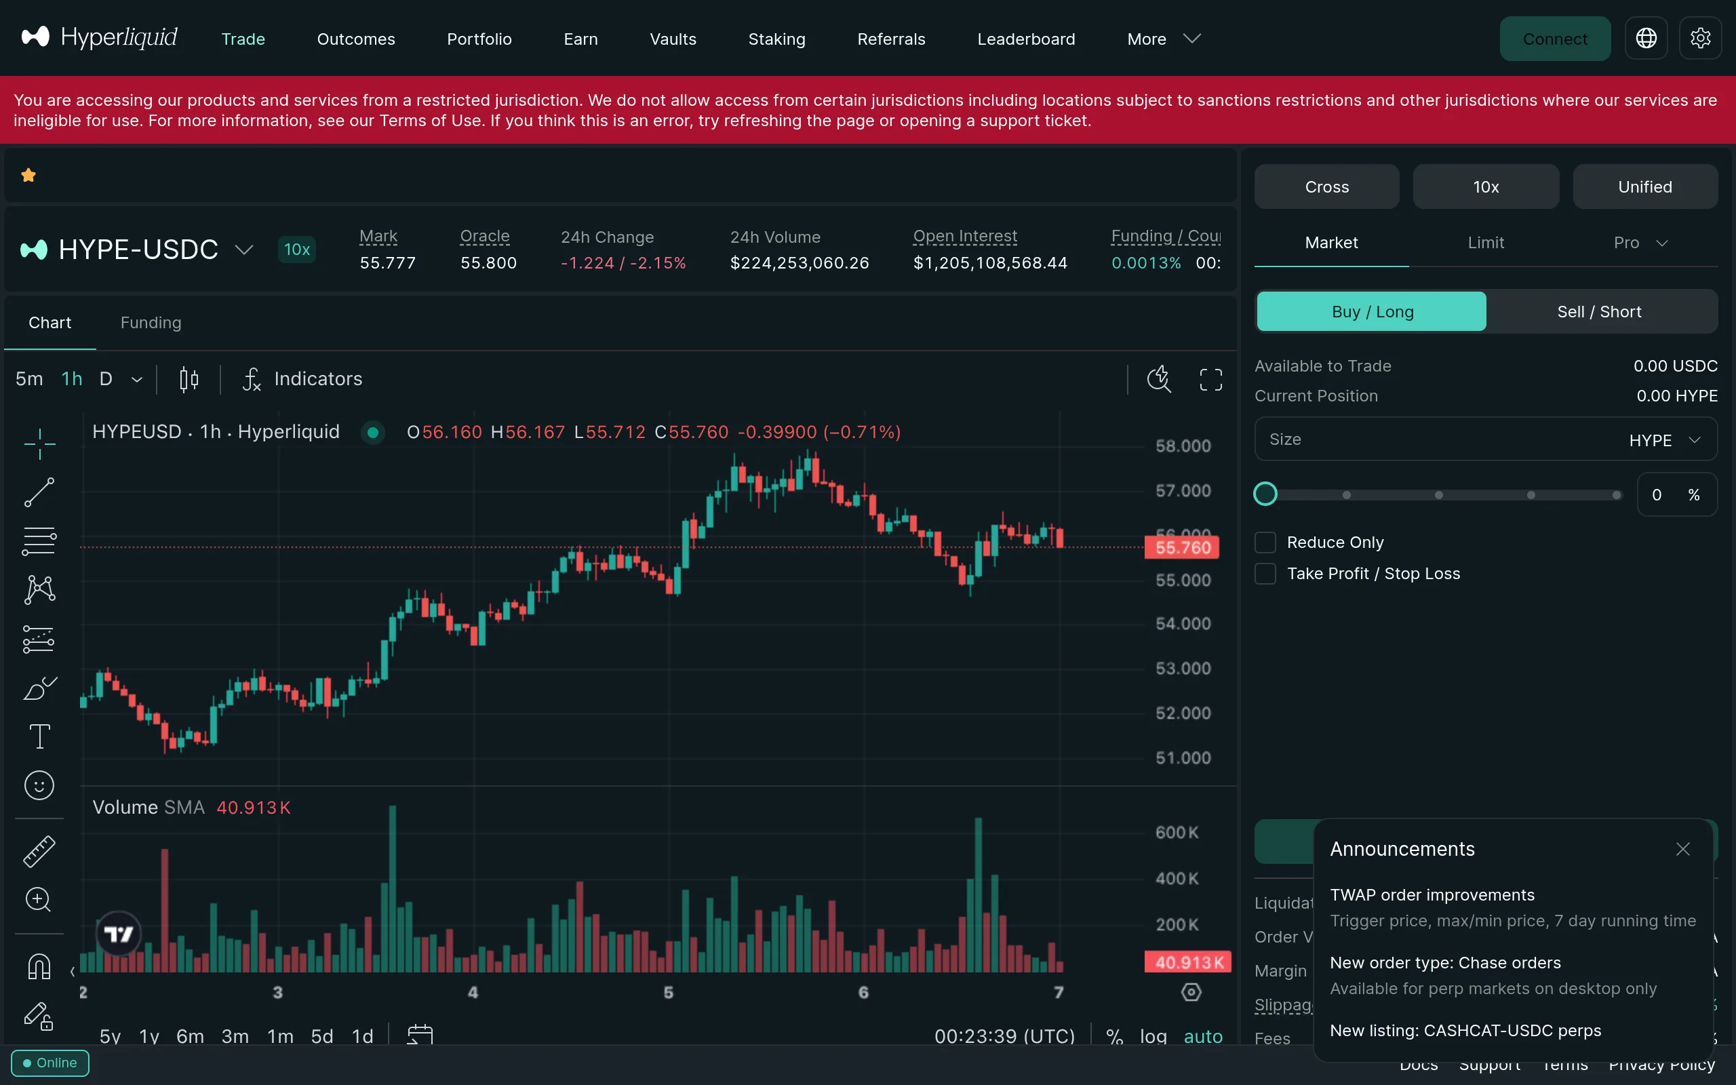Viewport: 1736px width, 1085px height.
Task: Enable the Reduce Only checkbox
Action: [x=1265, y=542]
